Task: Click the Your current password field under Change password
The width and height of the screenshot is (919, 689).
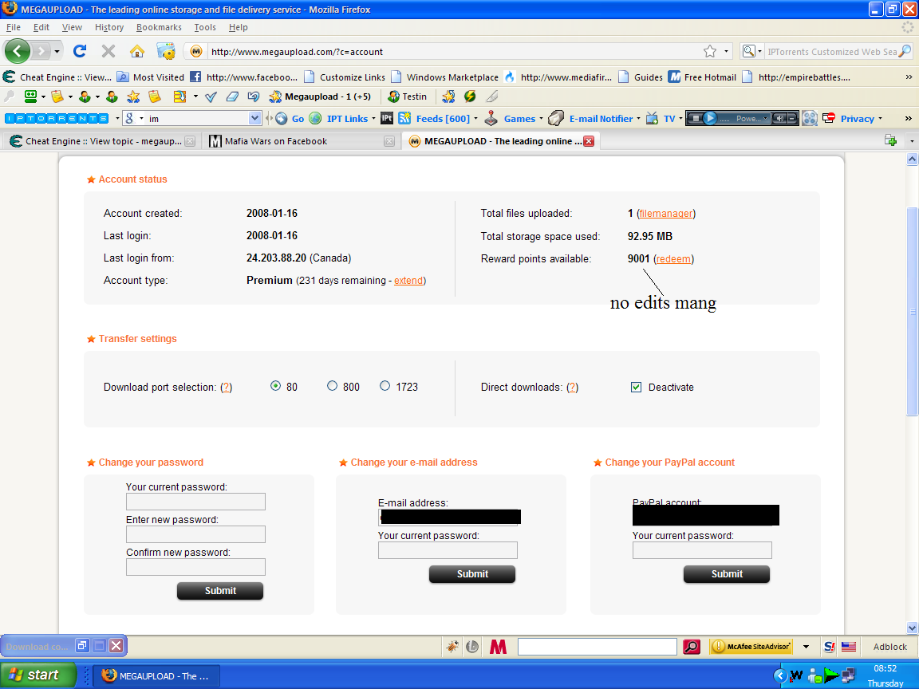Action: click(x=195, y=502)
